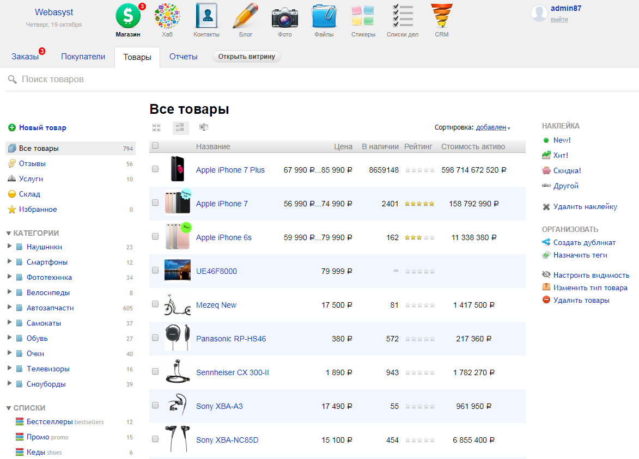Open the Списки дел checklist icon
The image size is (639, 459).
[403, 15]
